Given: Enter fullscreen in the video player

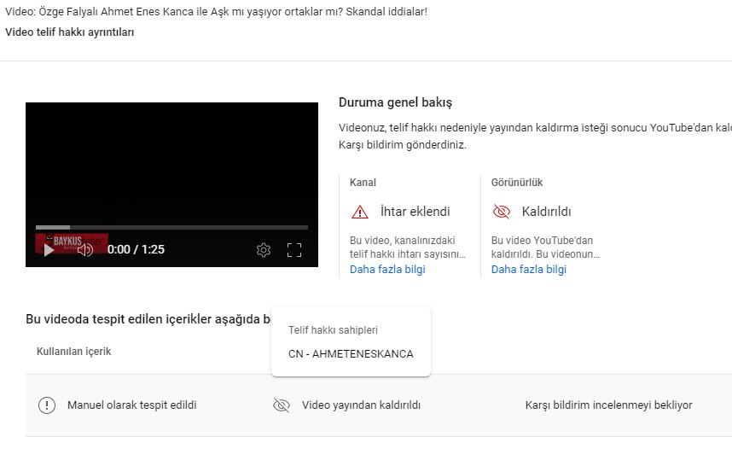Looking at the screenshot, I should tap(294, 250).
